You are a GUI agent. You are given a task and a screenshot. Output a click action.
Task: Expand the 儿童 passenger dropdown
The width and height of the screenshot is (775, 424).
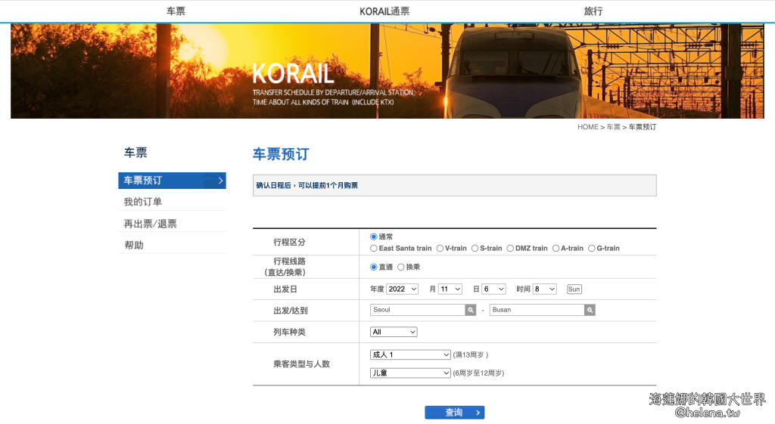pos(410,373)
